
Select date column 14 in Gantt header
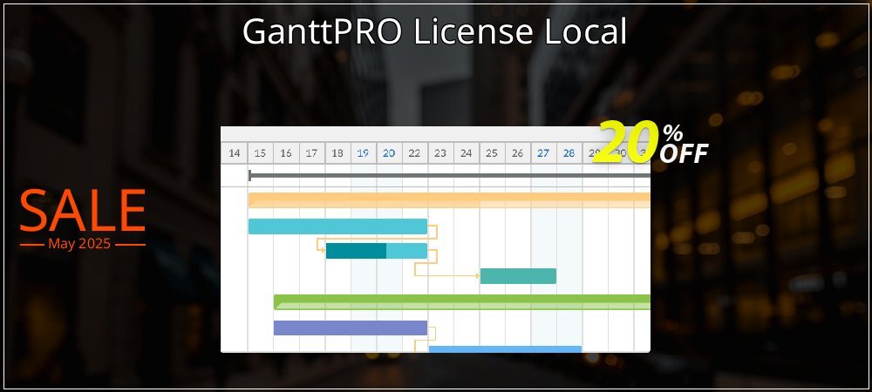[234, 153]
